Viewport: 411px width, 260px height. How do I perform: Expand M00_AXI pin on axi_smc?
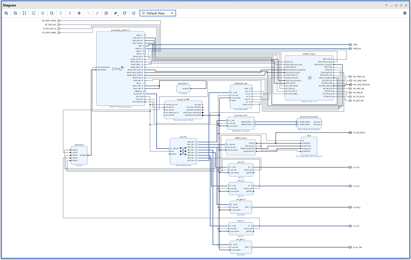pyautogui.click(x=195, y=142)
